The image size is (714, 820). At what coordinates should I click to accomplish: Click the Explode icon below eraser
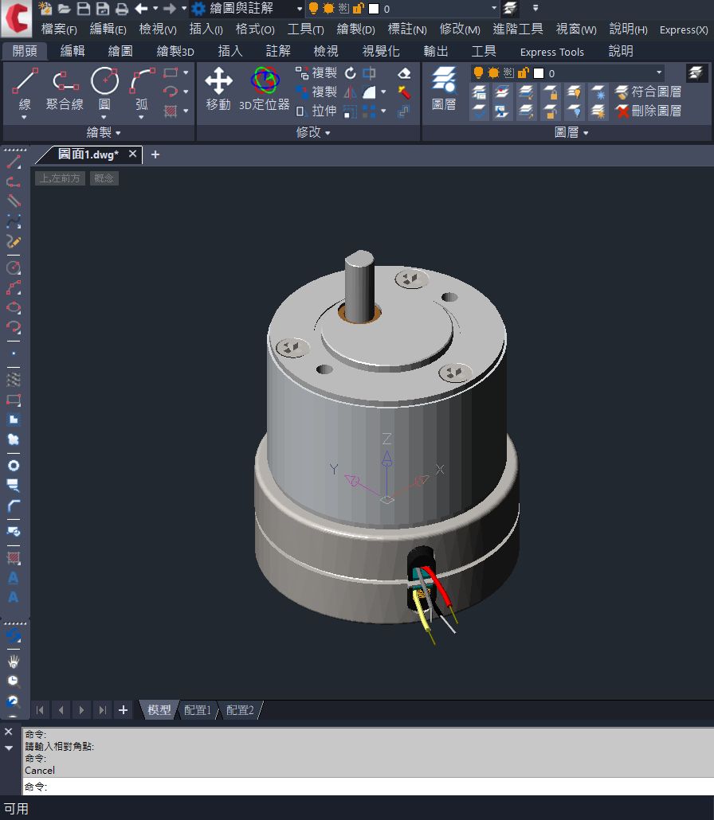point(404,92)
